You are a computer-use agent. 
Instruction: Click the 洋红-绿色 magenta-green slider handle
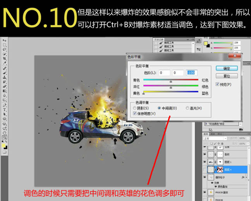pos(171,88)
